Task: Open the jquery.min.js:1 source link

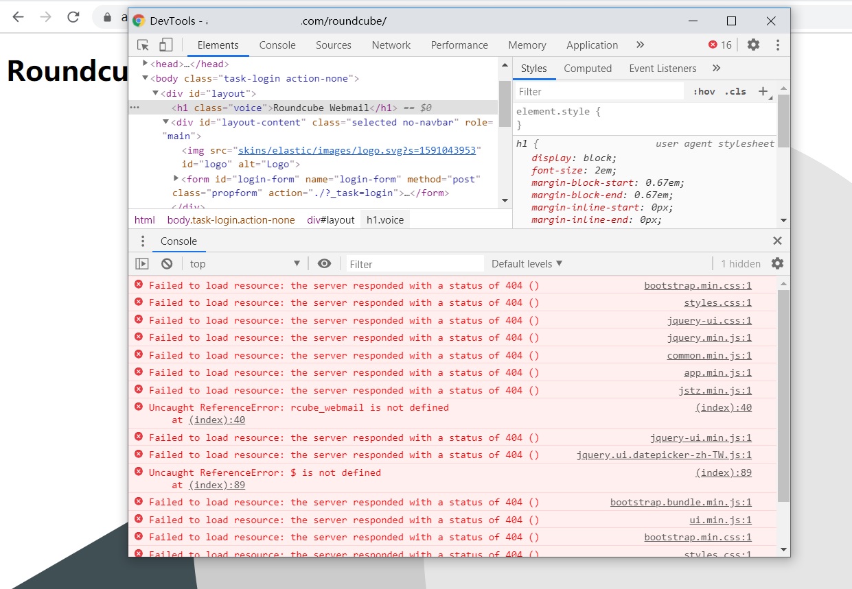Action: click(709, 337)
